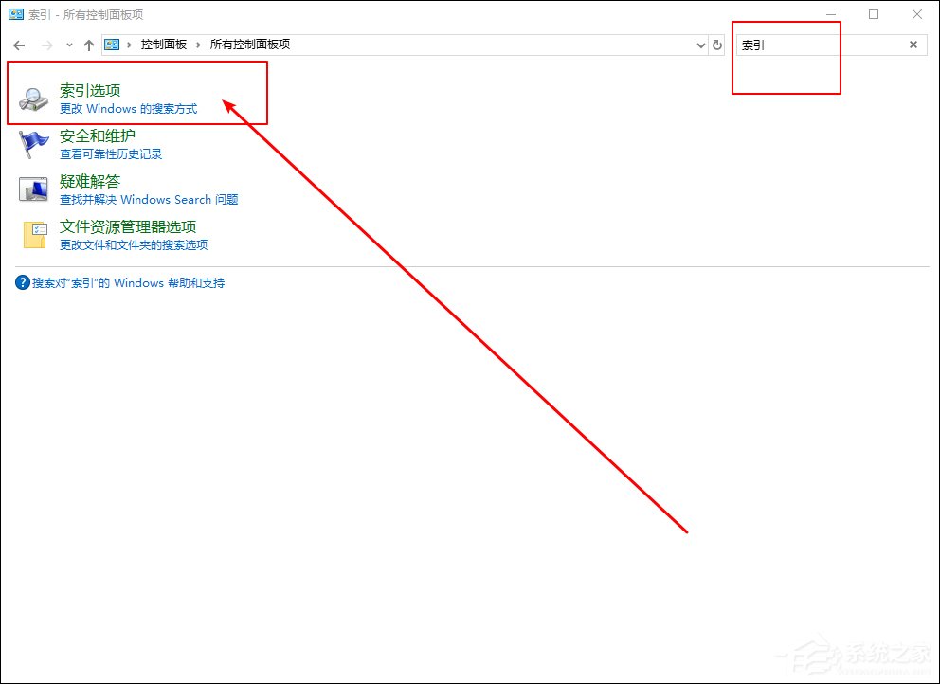940x684 pixels.
Task: Refresh the page with the refresh icon
Action: pos(715,44)
